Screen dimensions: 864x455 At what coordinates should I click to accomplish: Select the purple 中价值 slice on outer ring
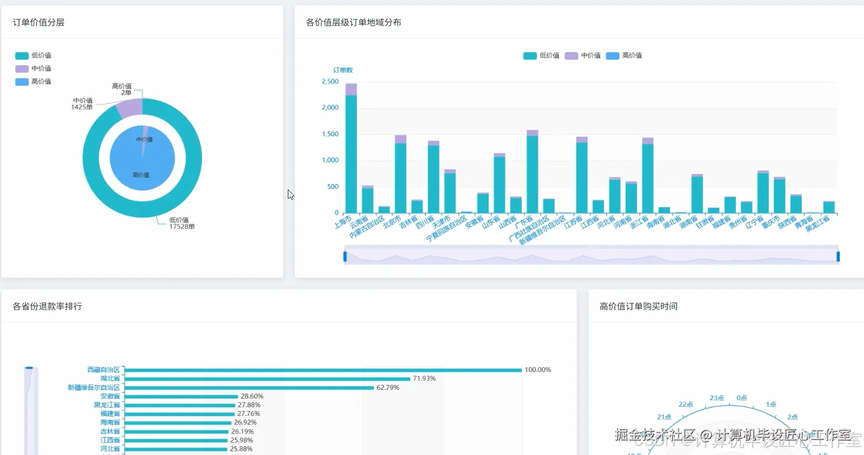tap(129, 108)
